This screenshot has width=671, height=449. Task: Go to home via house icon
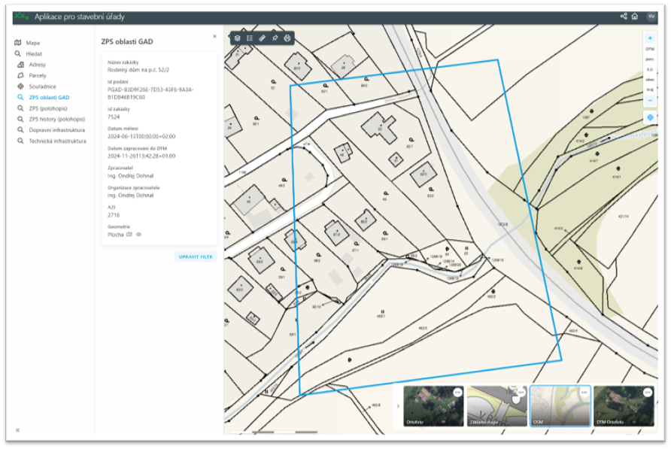click(635, 17)
